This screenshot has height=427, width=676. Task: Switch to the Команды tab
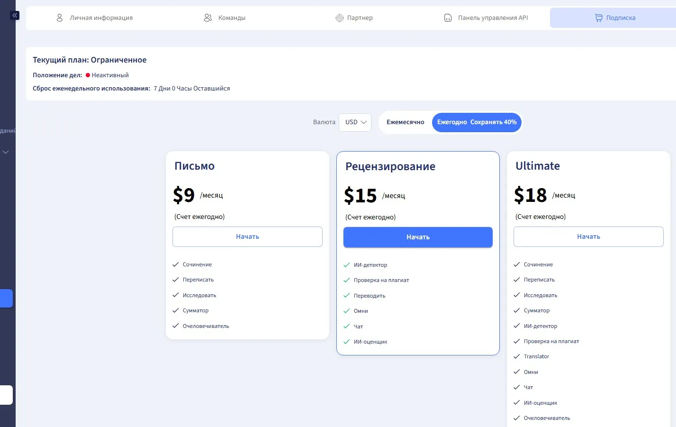coord(225,18)
